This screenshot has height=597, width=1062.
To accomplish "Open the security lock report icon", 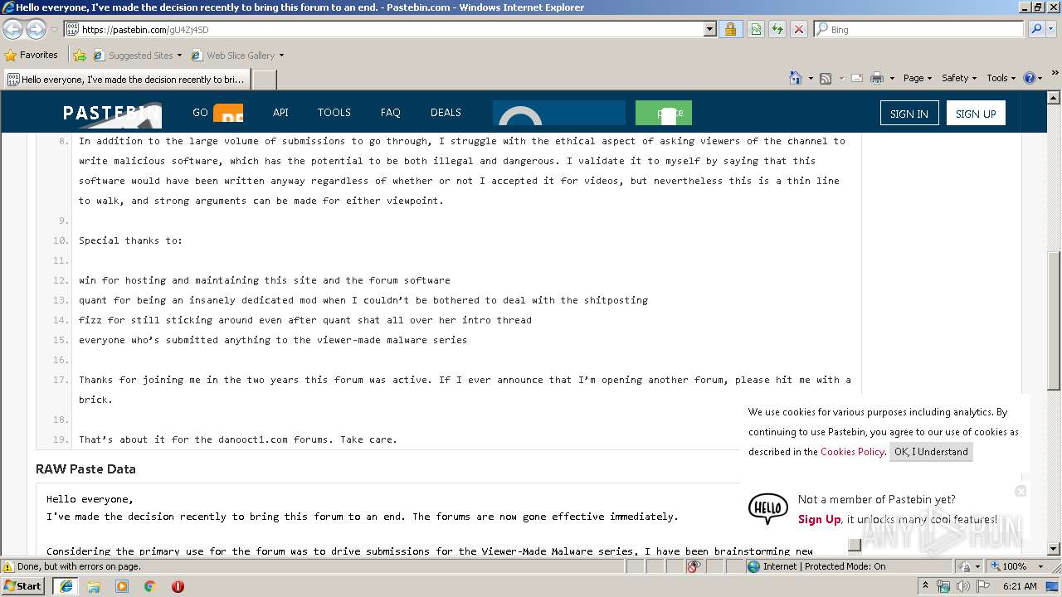I will coord(730,29).
